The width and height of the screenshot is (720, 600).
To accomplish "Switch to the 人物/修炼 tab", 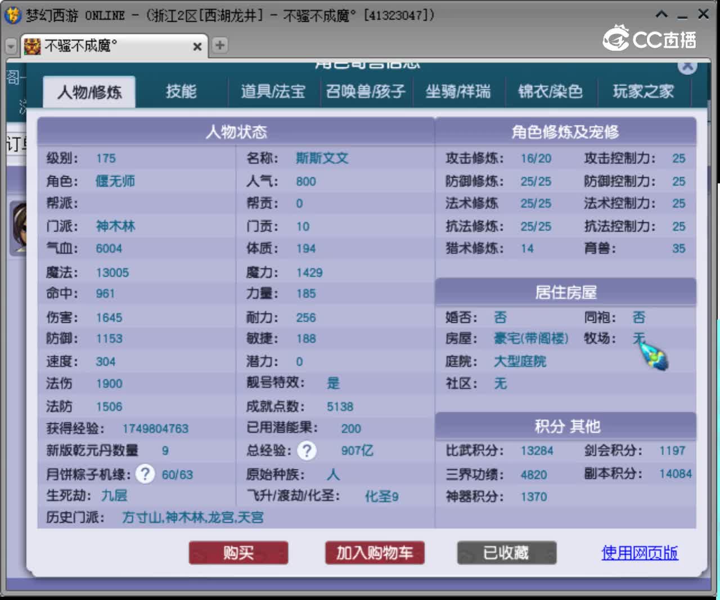I will pyautogui.click(x=89, y=92).
